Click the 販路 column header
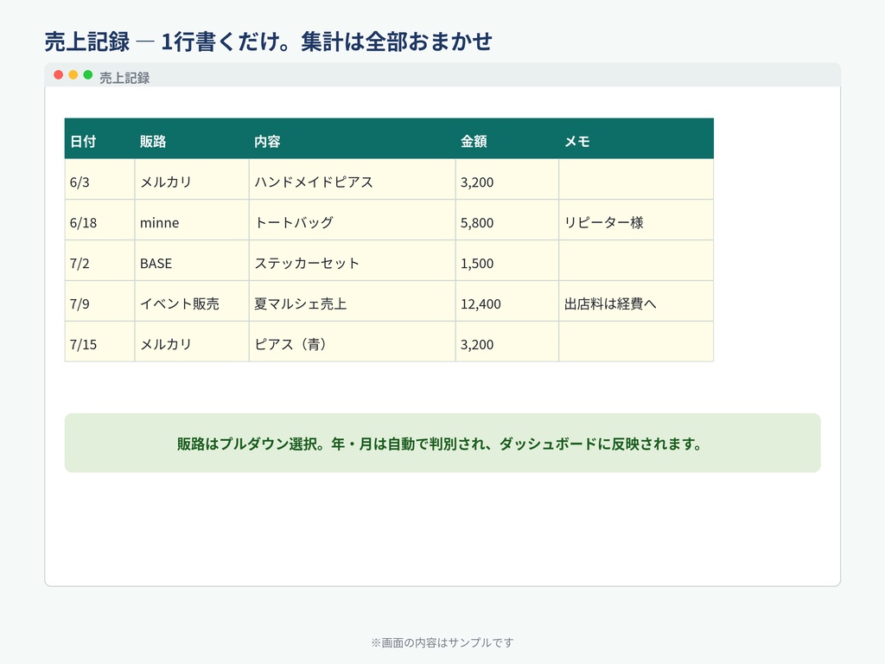Image resolution: width=885 pixels, height=664 pixels. click(192, 139)
